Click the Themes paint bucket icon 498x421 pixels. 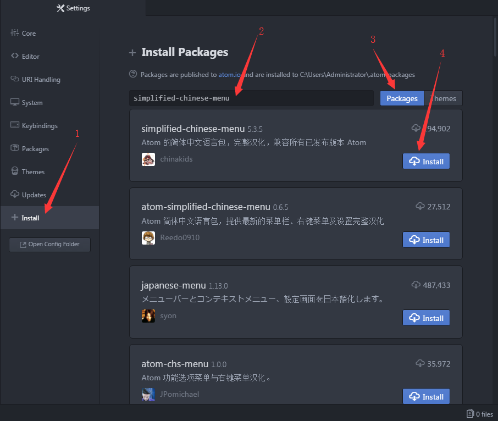15,171
